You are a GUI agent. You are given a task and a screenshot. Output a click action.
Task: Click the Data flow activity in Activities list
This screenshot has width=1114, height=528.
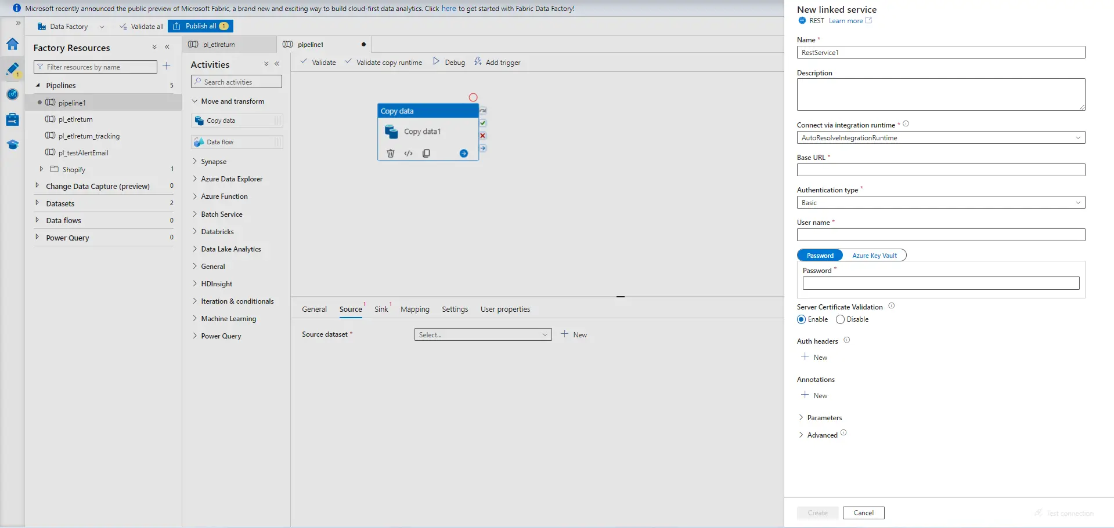click(237, 142)
